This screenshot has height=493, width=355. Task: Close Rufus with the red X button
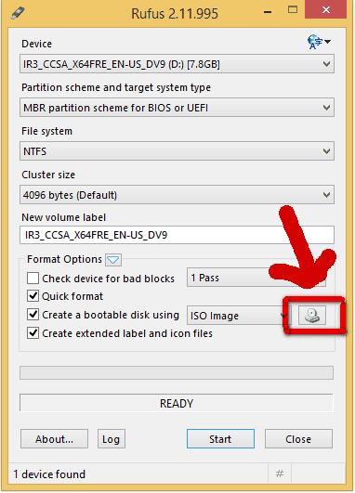coord(326,9)
